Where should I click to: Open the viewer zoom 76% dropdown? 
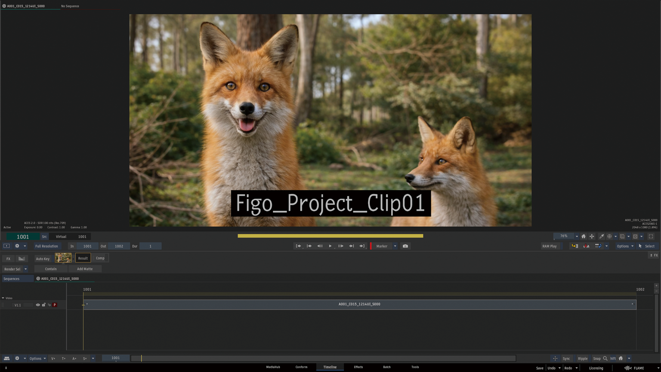click(x=577, y=236)
